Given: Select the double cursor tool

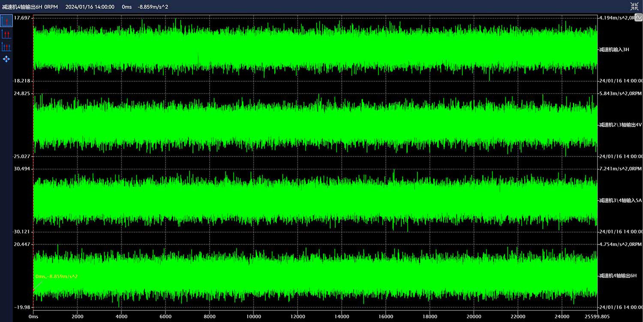Looking at the screenshot, I should point(6,34).
